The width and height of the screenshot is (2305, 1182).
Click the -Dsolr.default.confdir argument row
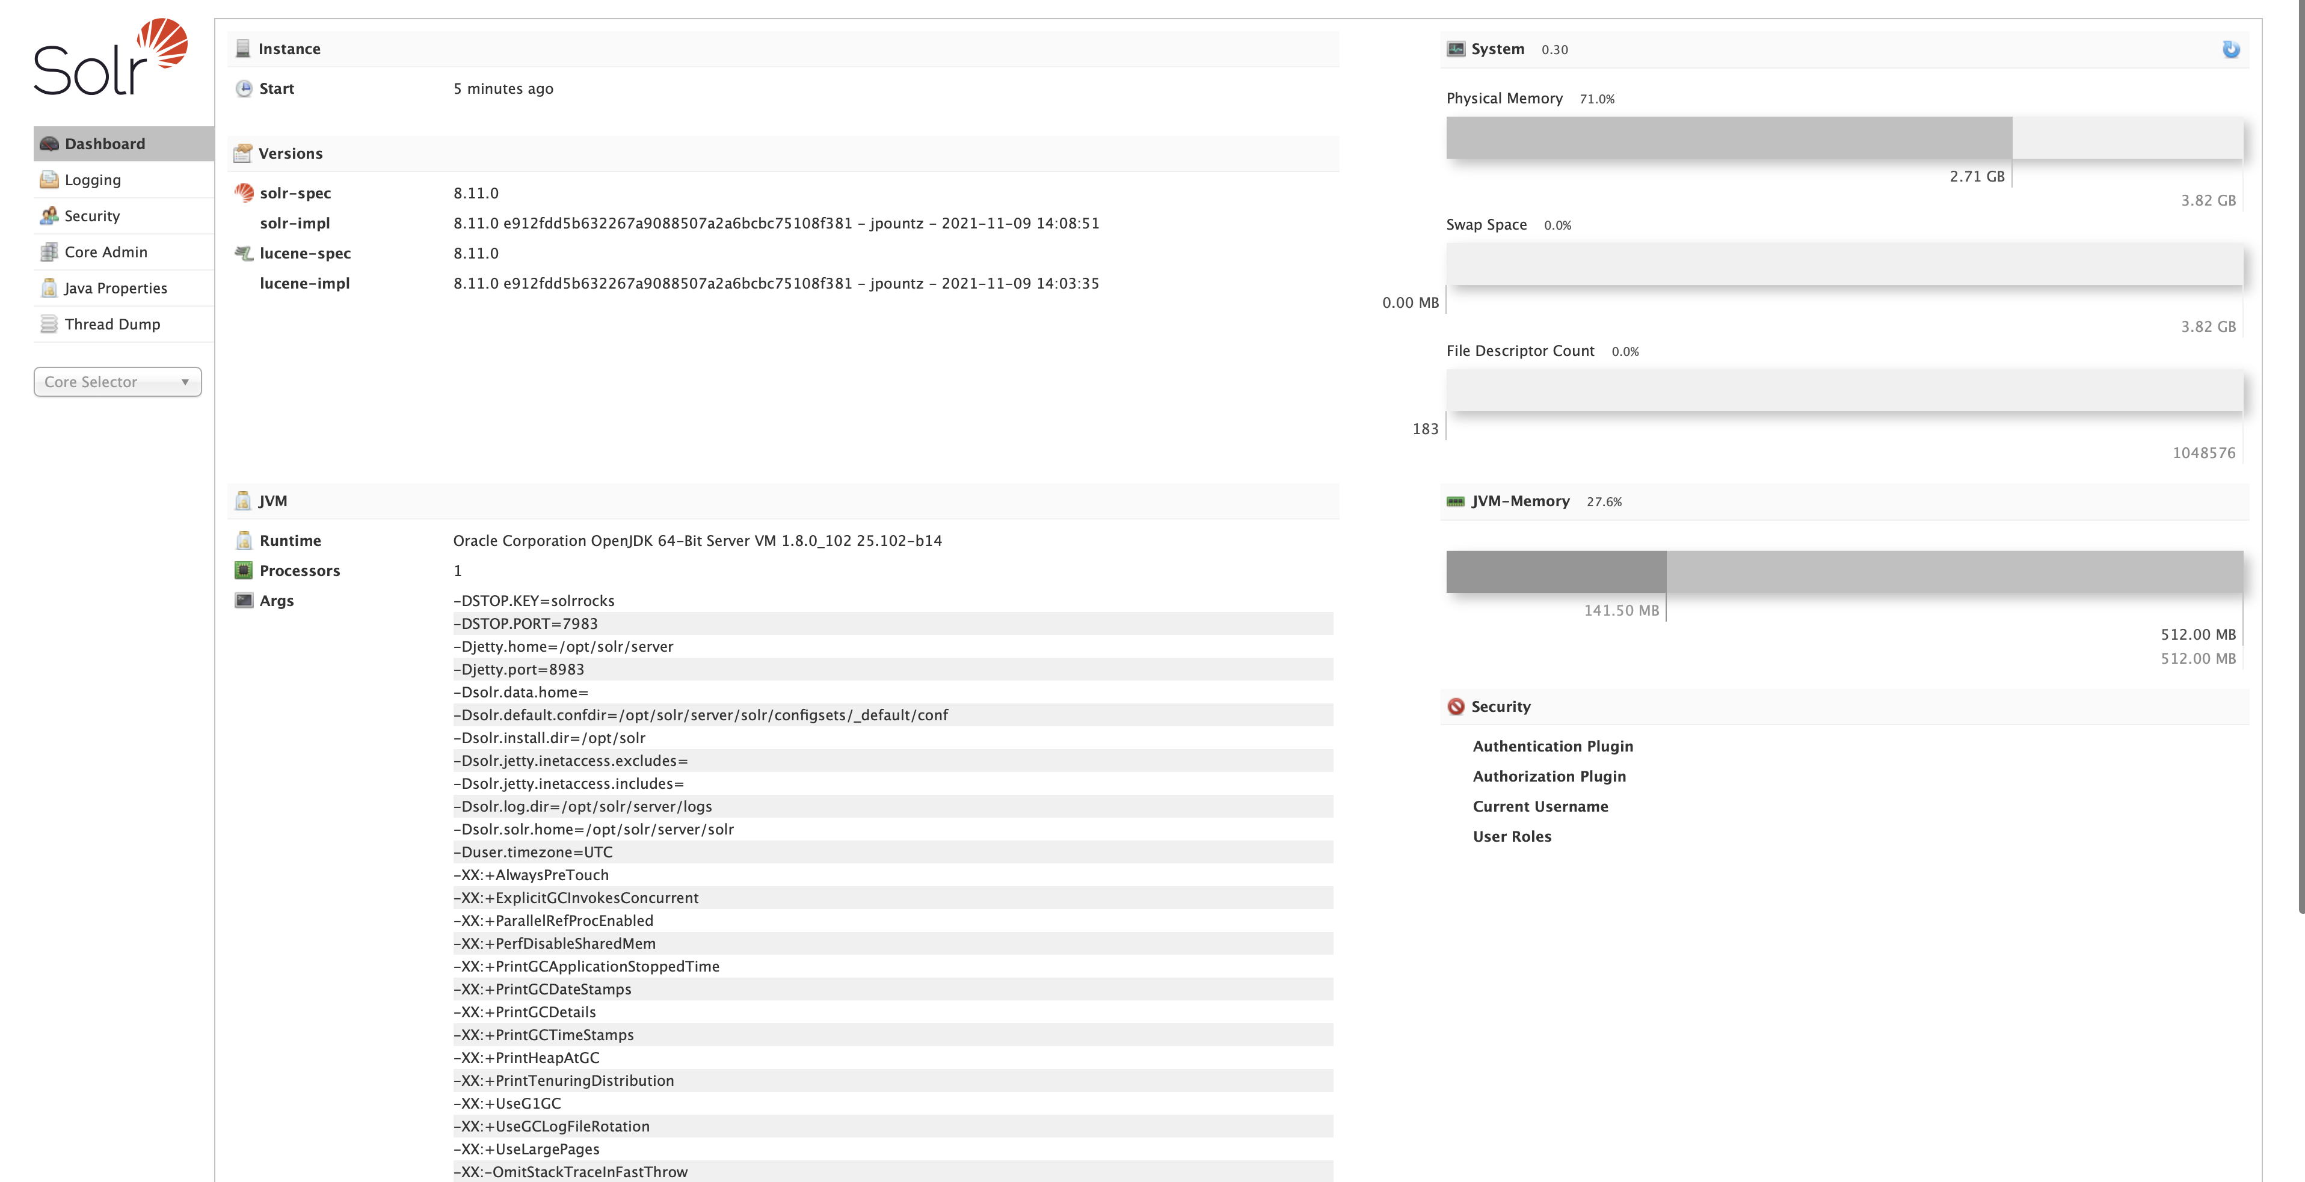[893, 714]
